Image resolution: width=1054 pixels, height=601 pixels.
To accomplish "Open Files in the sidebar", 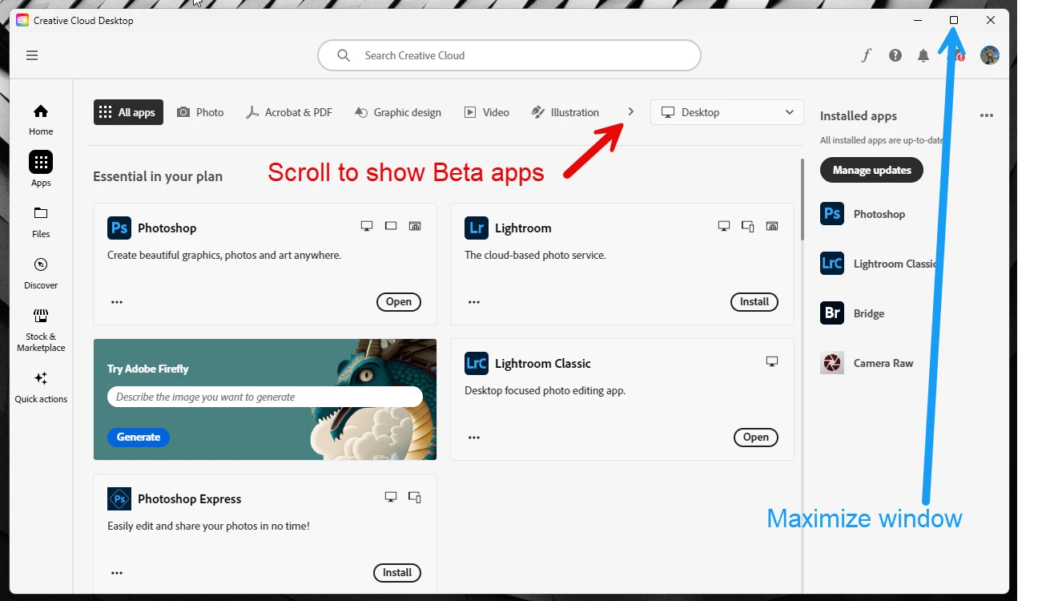I will [41, 222].
